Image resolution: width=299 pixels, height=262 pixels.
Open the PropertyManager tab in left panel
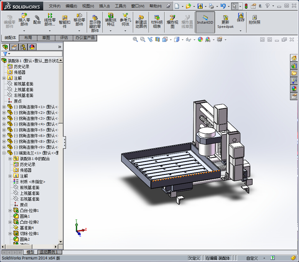pos(14,47)
